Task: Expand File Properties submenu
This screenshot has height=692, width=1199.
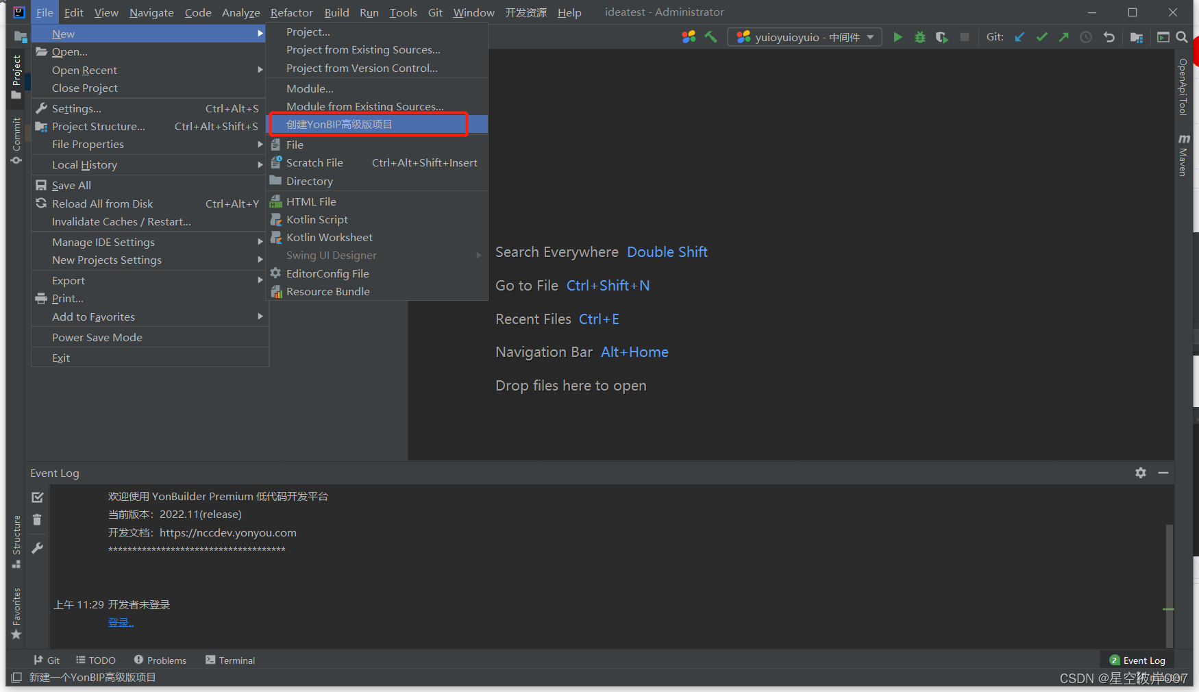Action: [149, 144]
